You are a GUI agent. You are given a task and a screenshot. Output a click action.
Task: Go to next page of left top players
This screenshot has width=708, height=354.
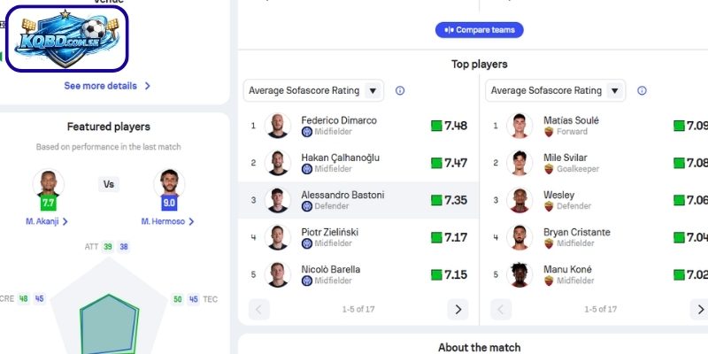[458, 309]
